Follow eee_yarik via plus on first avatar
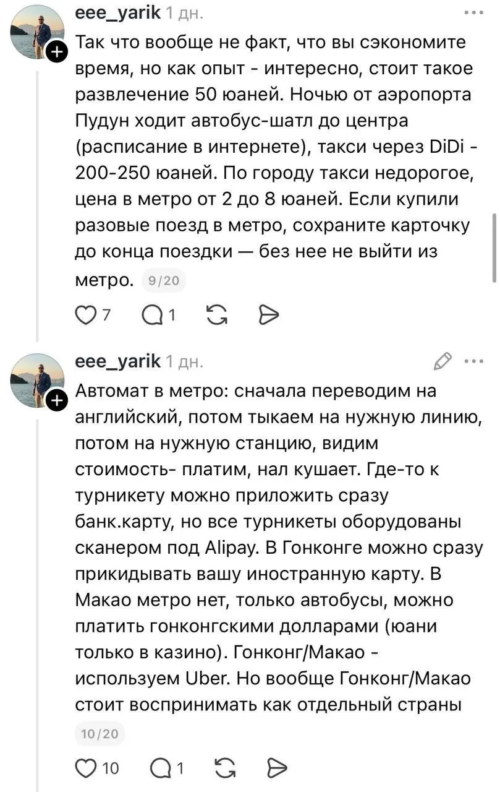The image size is (500, 792). point(56,53)
